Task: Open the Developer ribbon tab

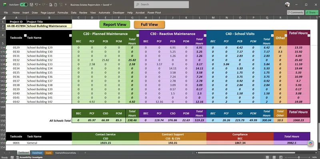Action: click(x=118, y=13)
